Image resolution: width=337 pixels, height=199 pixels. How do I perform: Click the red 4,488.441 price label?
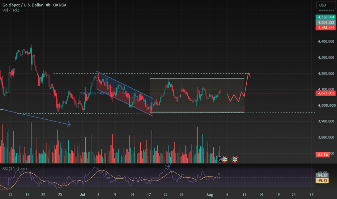coord(325,27)
